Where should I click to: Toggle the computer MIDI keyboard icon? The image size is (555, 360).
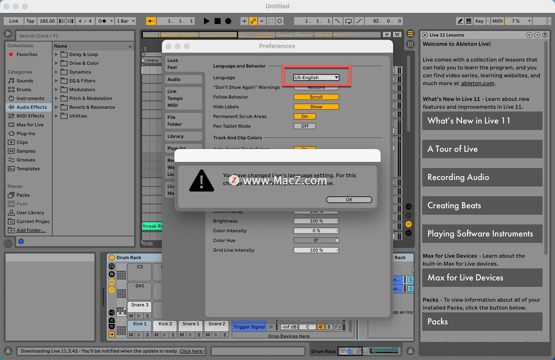point(469,21)
